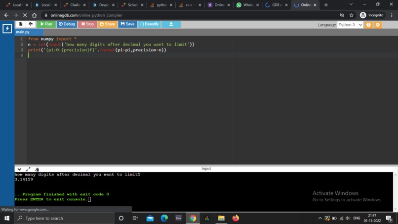Bookmark this page with the star icon

[351, 15]
